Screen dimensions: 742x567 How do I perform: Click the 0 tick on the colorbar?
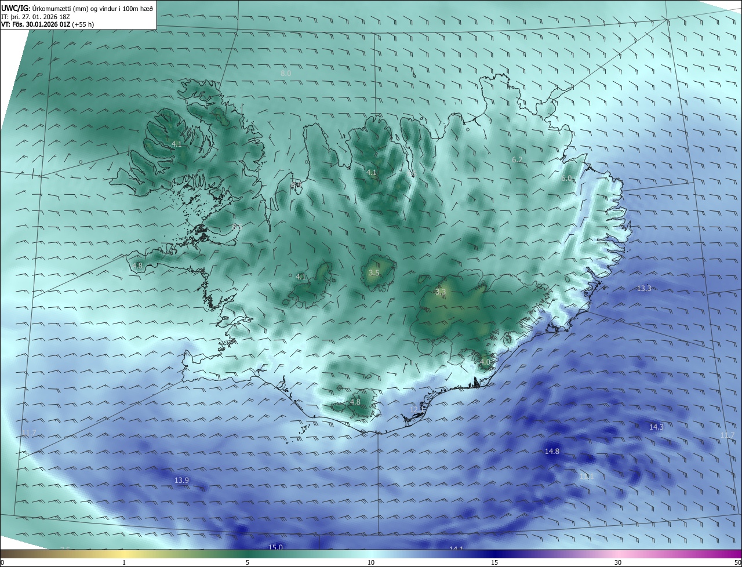2,562
